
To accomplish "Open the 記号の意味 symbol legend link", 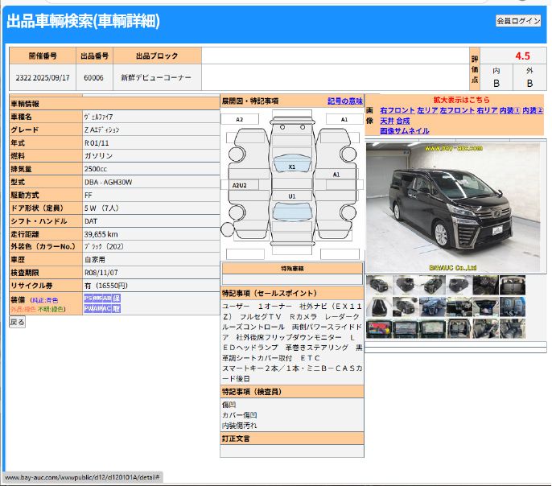I will tap(345, 101).
